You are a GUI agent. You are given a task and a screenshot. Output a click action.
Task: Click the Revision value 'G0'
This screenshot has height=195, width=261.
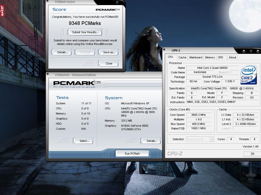pyautogui.click(x=252, y=97)
